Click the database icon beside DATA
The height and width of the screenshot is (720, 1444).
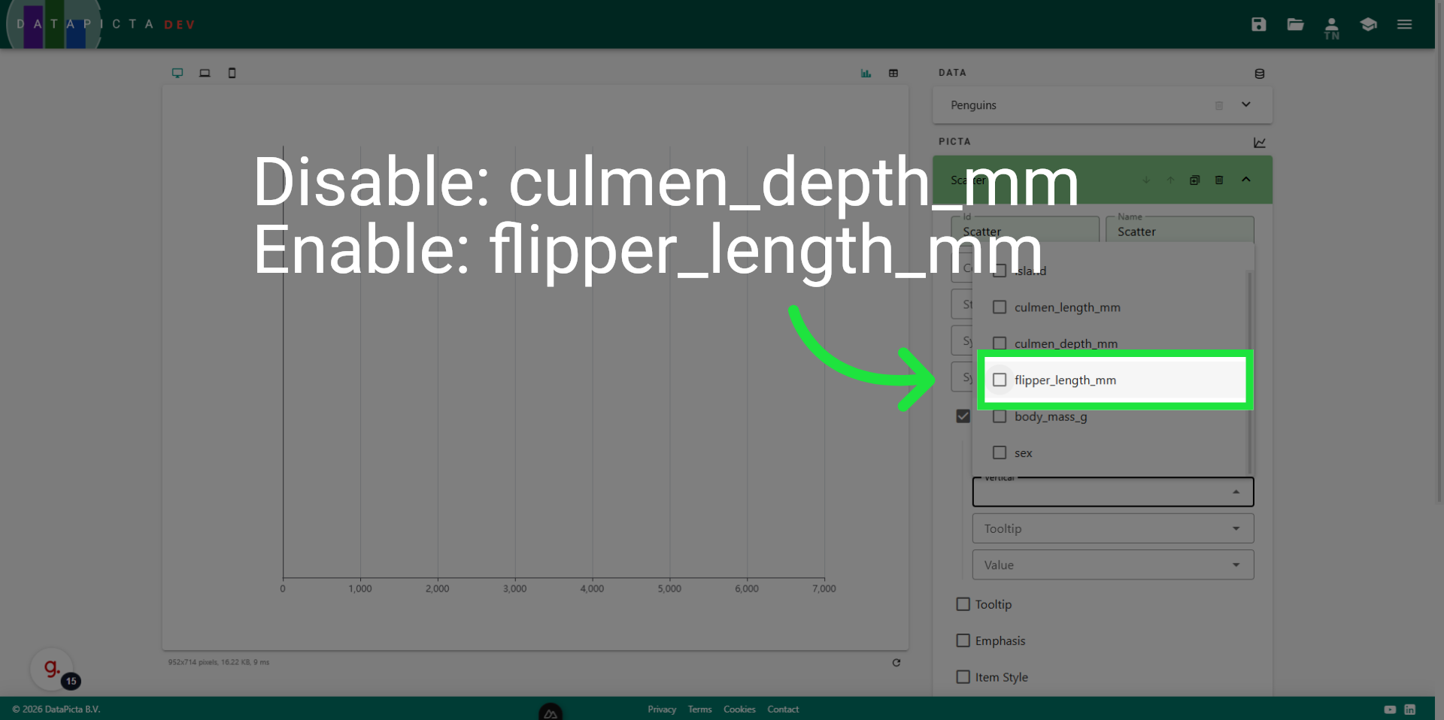point(1259,74)
